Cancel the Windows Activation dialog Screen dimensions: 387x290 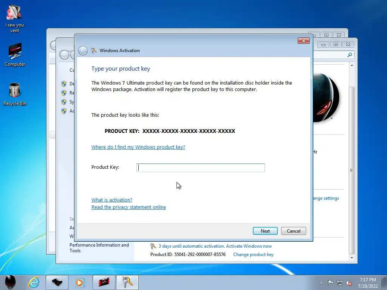tap(293, 231)
